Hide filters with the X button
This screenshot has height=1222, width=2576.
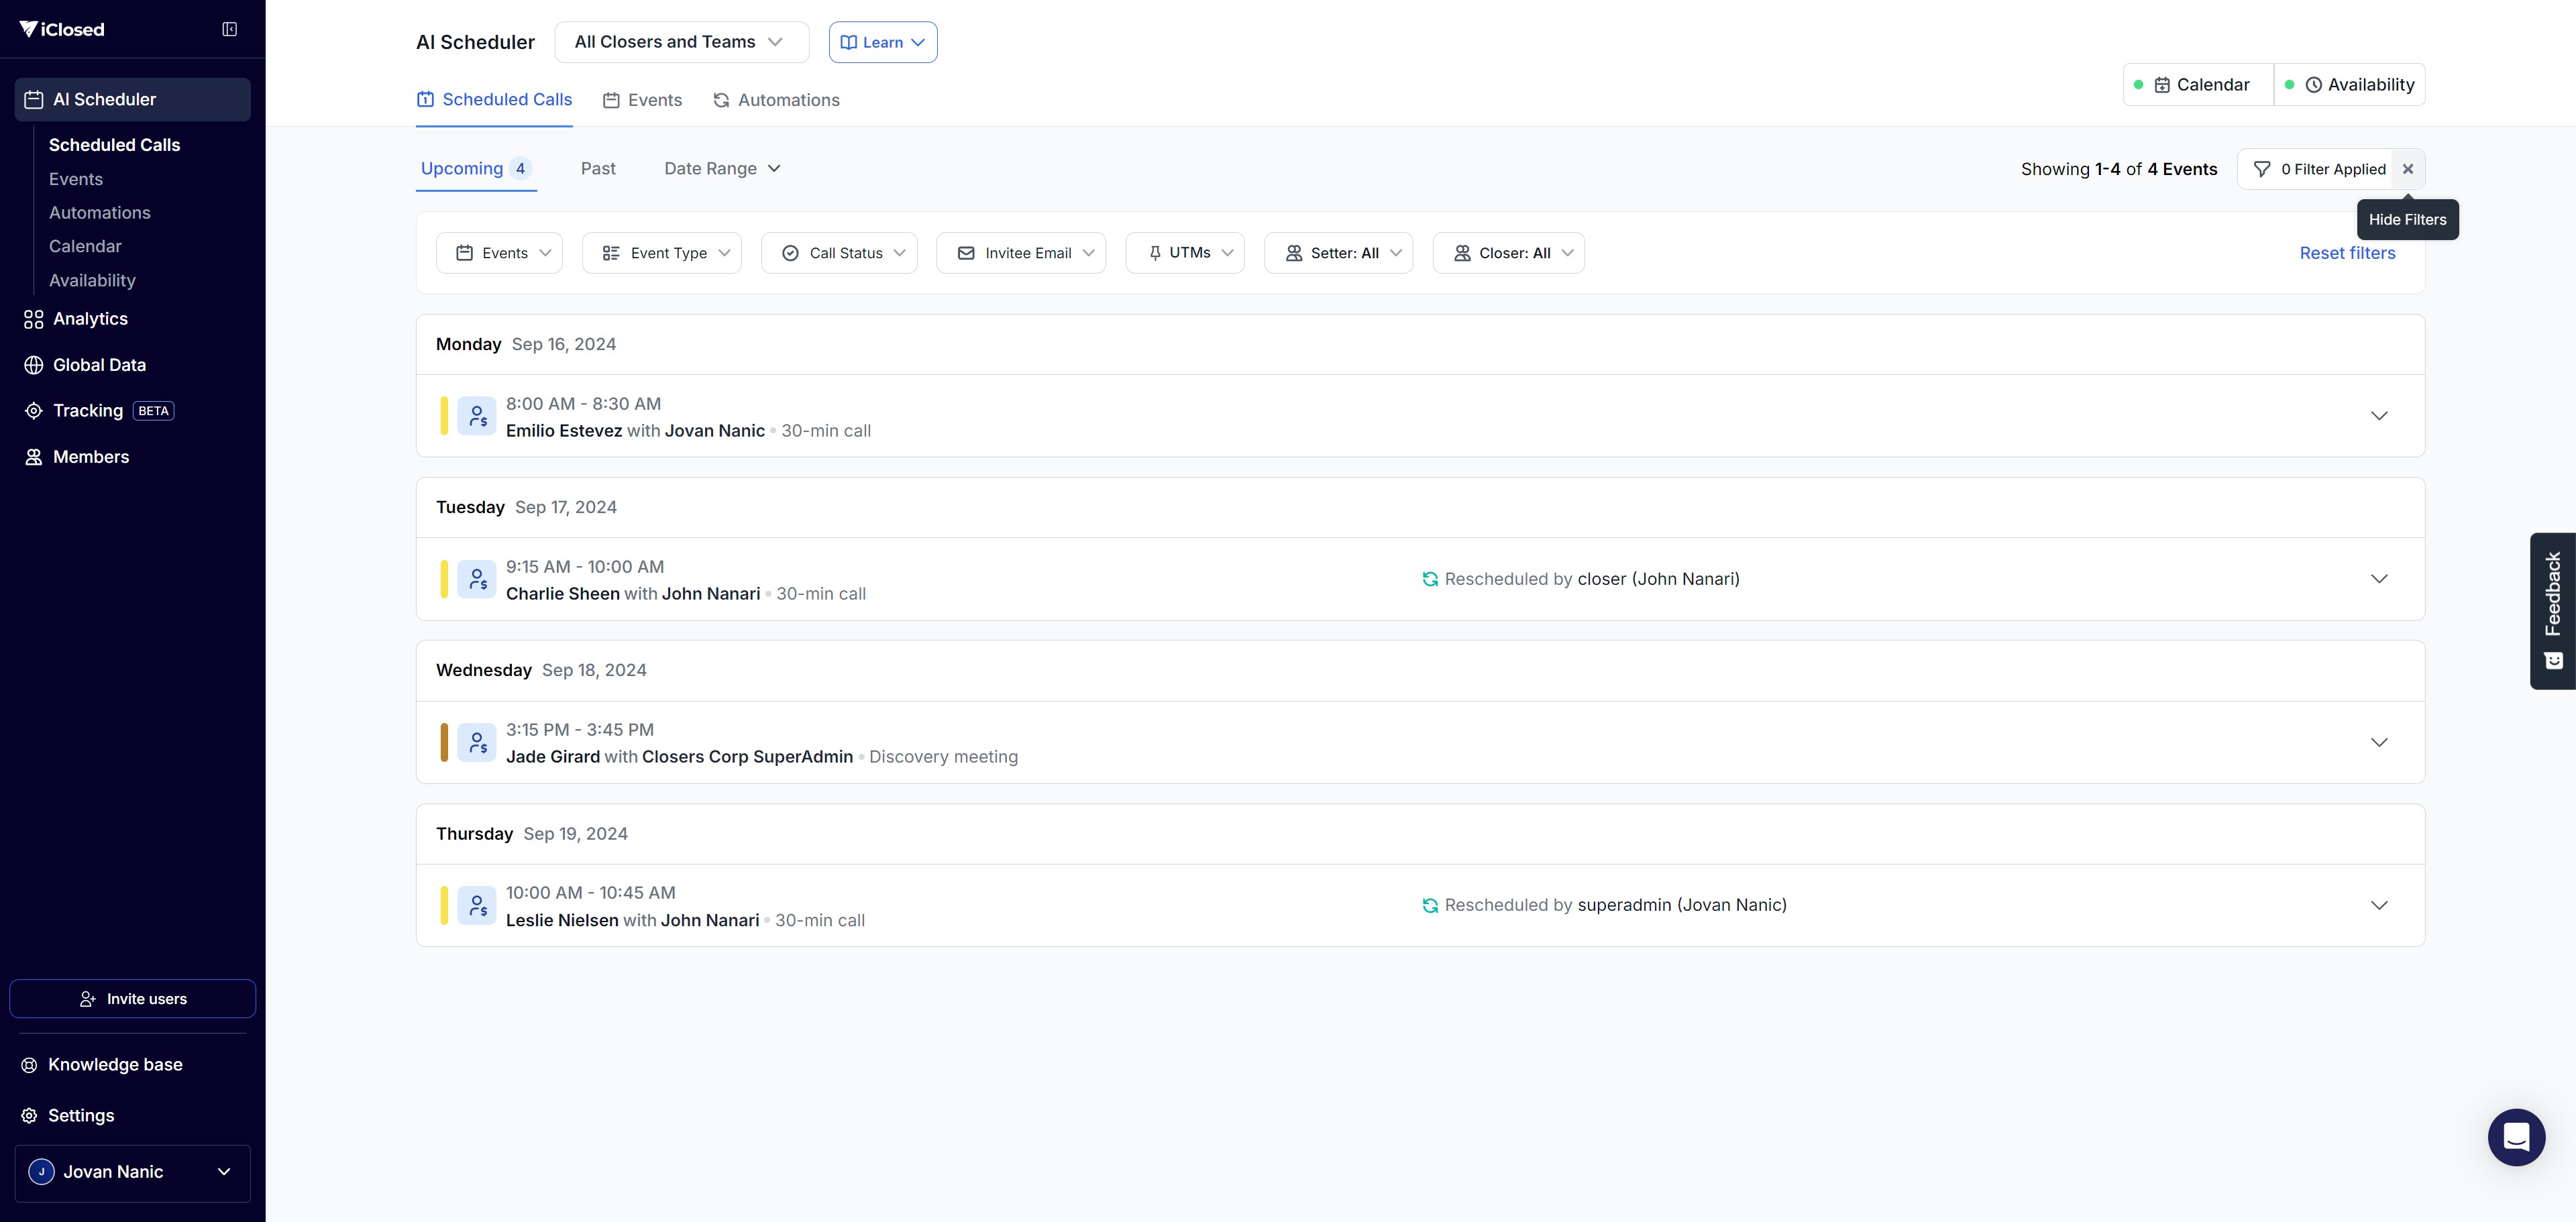pyautogui.click(x=2408, y=169)
